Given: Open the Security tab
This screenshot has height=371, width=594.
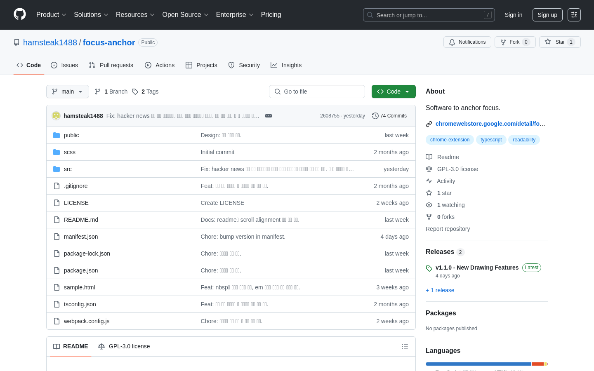Looking at the screenshot, I should coord(244,65).
